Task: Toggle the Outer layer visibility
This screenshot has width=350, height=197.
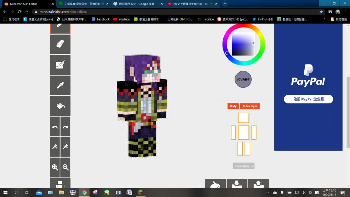Action: 250,106
